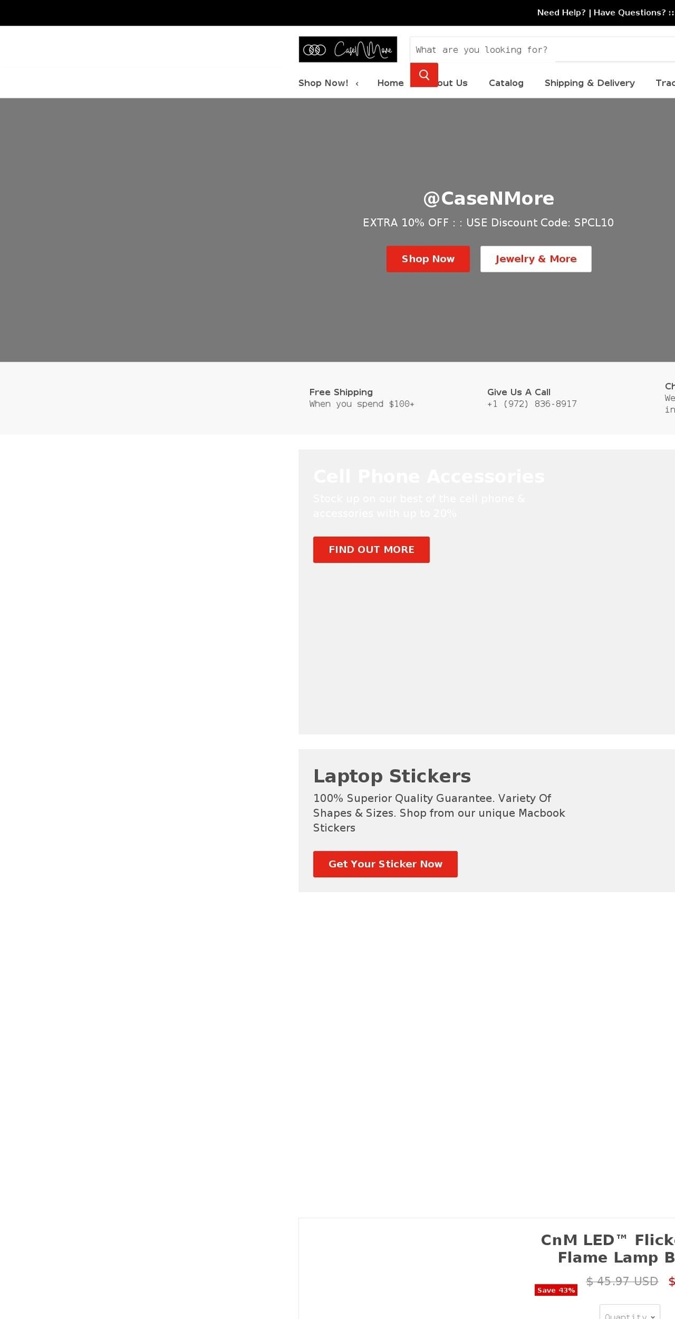Open the CnM LED Flame Lamp product title

(607, 1248)
